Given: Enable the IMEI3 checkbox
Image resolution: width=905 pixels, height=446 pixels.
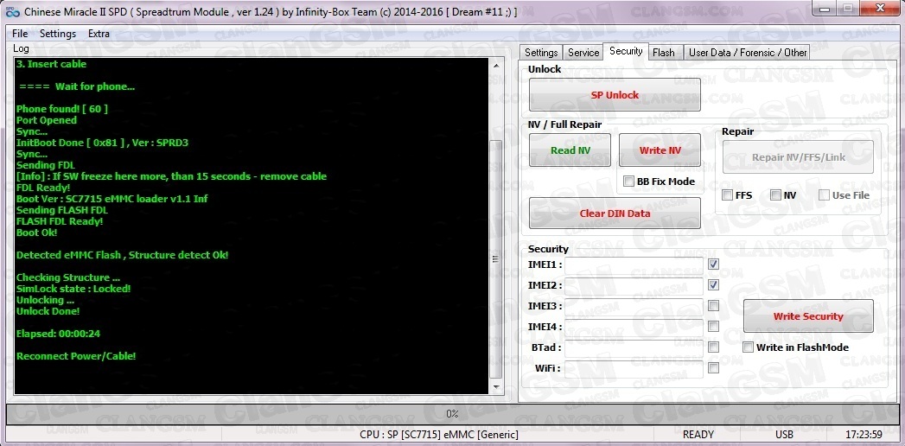Looking at the screenshot, I should [713, 306].
